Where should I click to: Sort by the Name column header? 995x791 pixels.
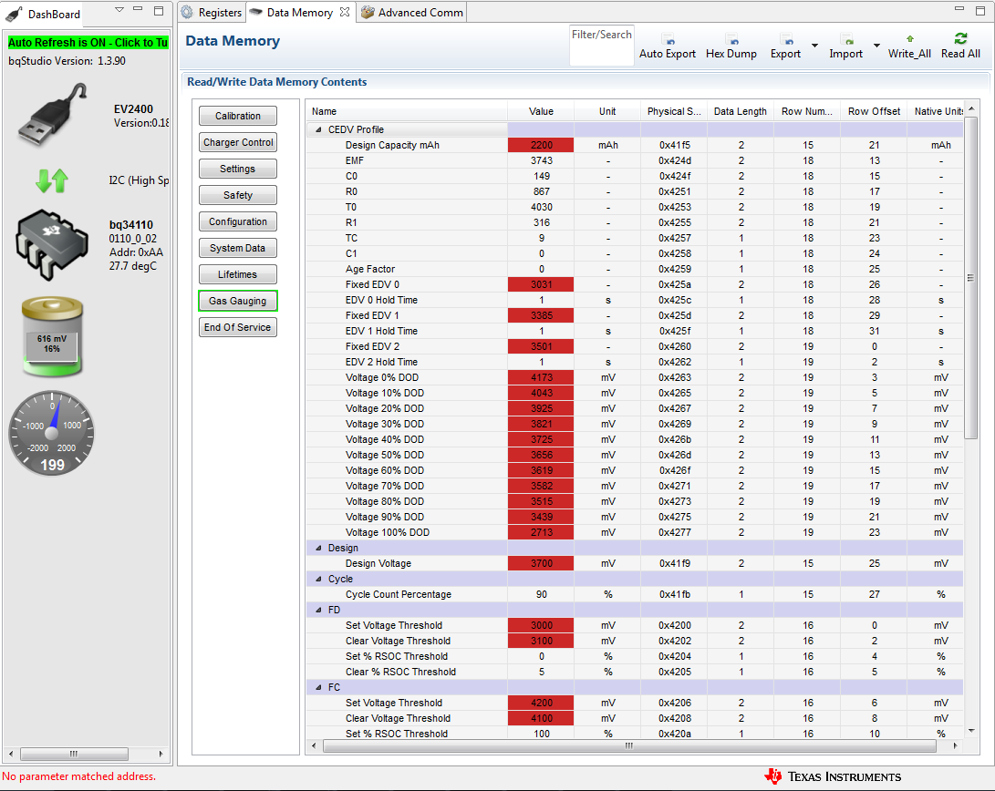(x=406, y=111)
